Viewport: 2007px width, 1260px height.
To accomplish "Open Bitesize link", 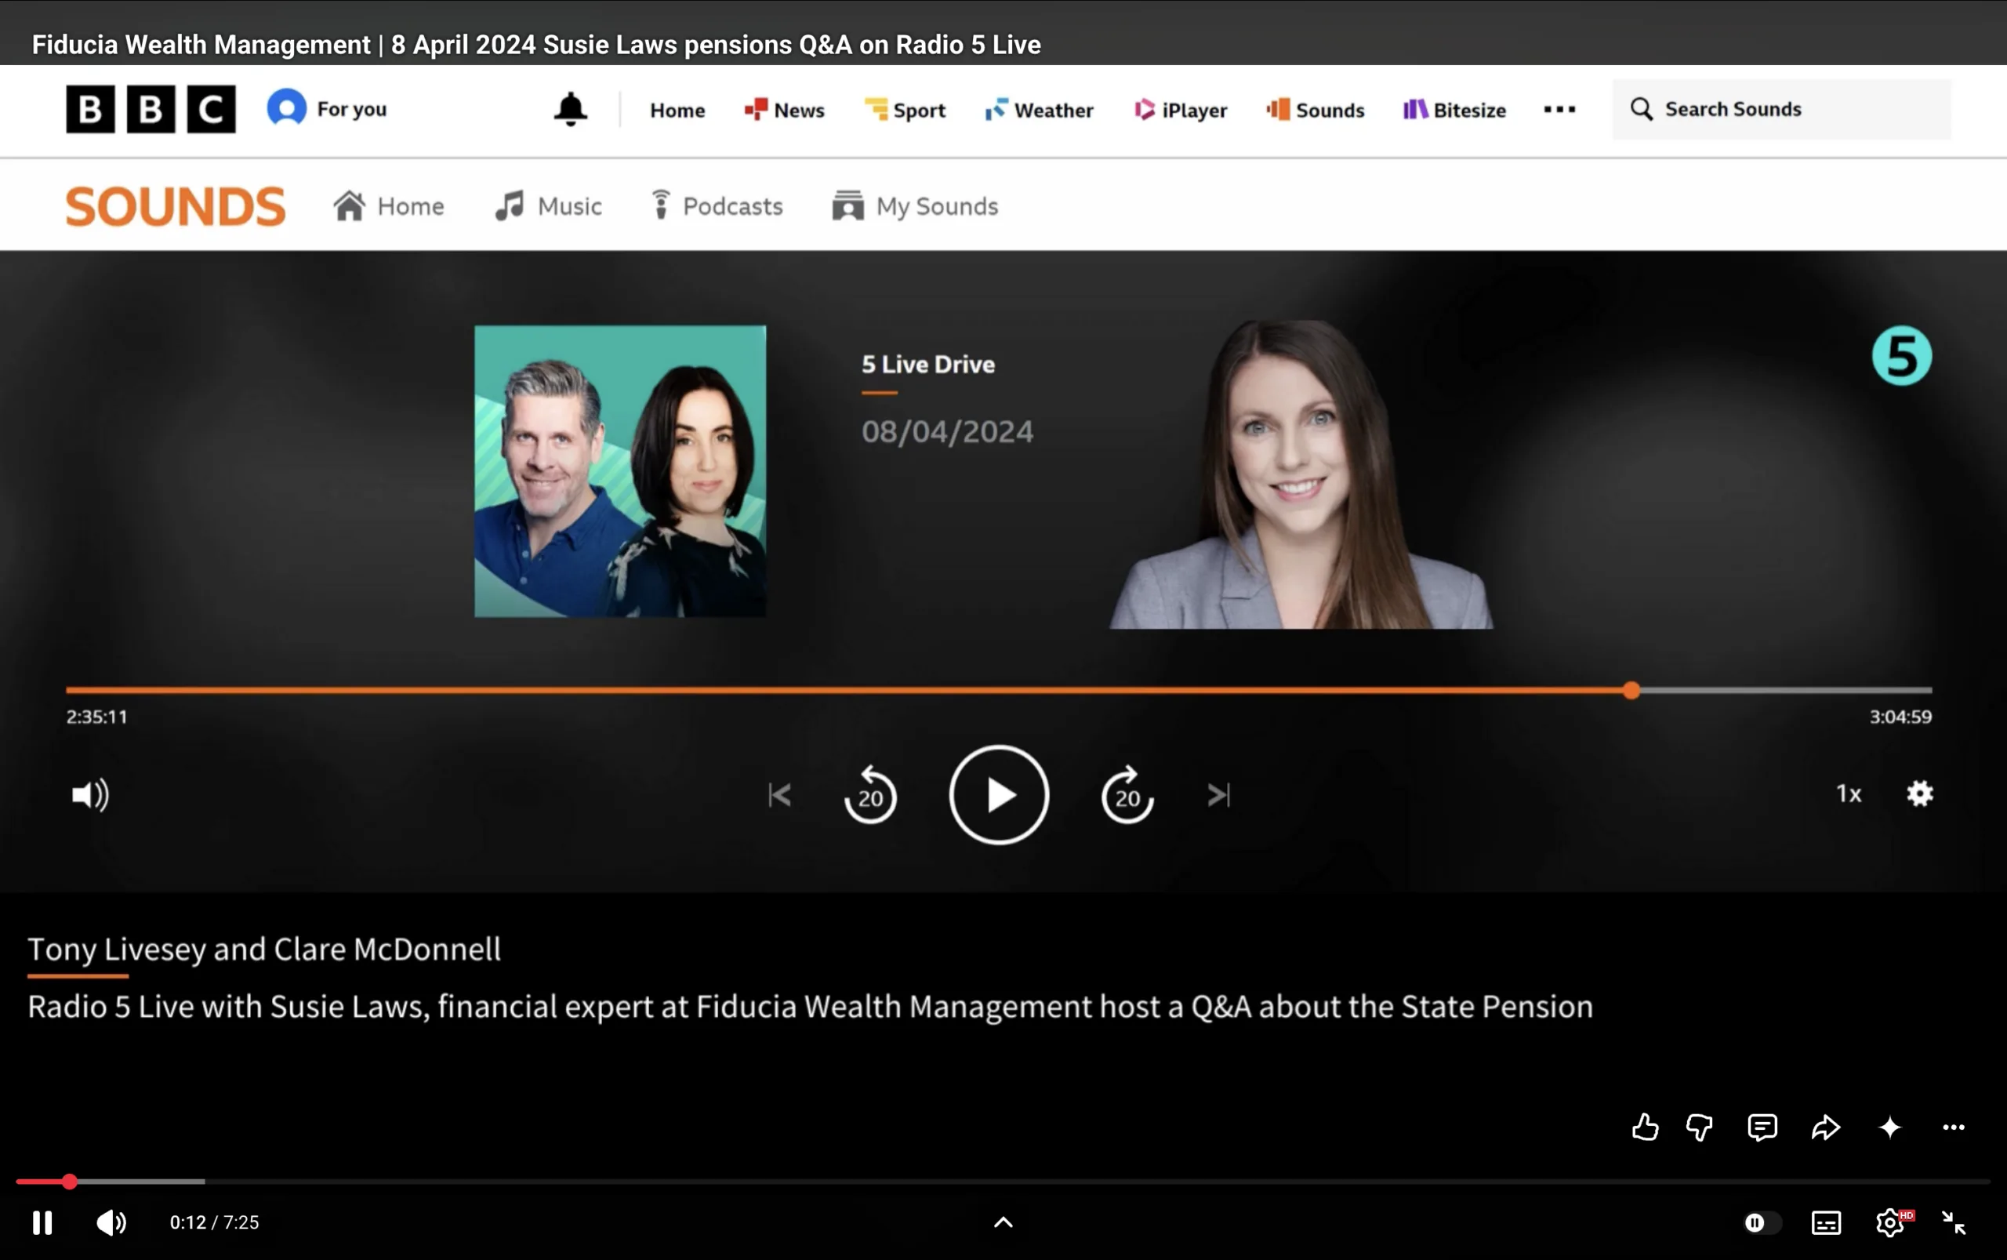I will click(1454, 110).
